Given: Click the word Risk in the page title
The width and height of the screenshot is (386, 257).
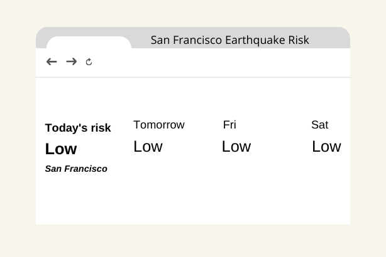Looking at the screenshot, I should 299,40.
